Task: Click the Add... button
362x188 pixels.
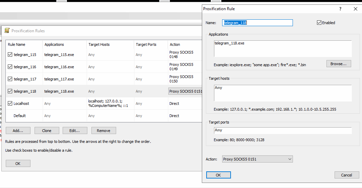Action: point(18,131)
